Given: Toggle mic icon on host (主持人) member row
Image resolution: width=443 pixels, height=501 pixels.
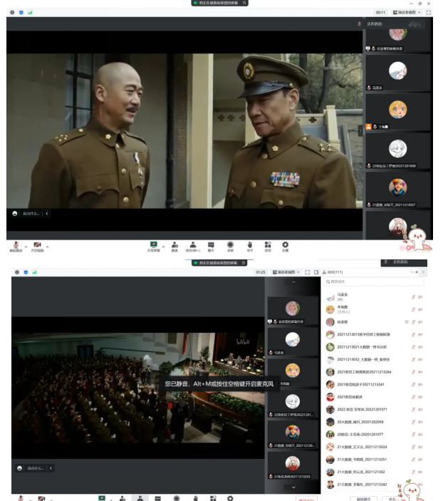Looking at the screenshot, I should 413,309.
